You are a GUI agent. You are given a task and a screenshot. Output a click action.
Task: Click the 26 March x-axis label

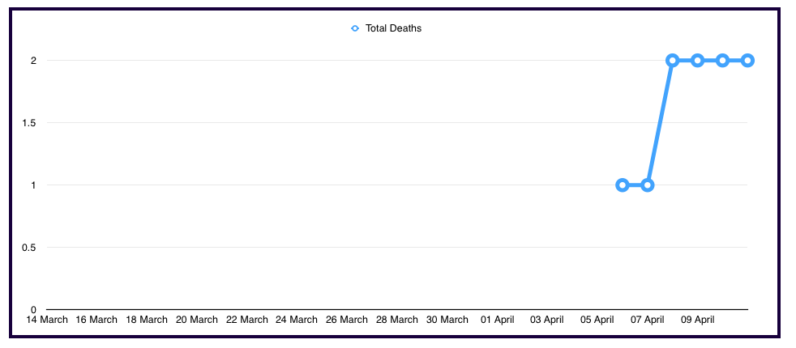[347, 320]
